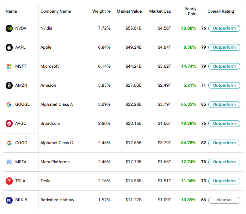Open the Broadcom logo icon
Viewport: 246px width, 214px height.
click(x=9, y=123)
